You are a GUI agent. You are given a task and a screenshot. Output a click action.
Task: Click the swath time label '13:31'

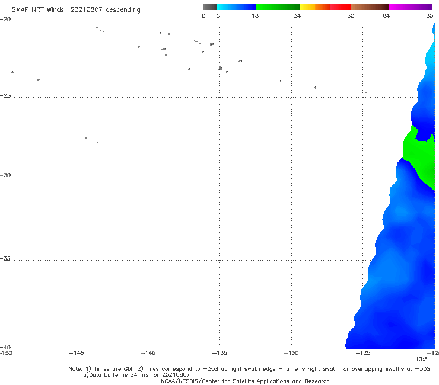423,360
